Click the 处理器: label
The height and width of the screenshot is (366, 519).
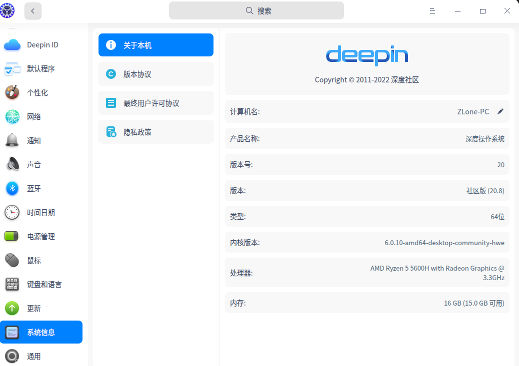(x=241, y=273)
